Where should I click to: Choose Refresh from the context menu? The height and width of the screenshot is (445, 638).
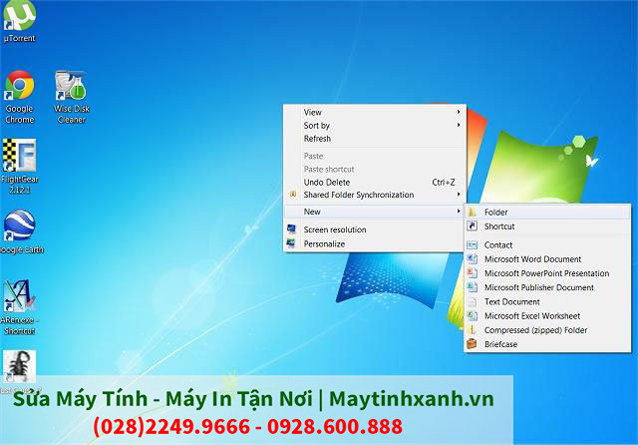(375, 139)
